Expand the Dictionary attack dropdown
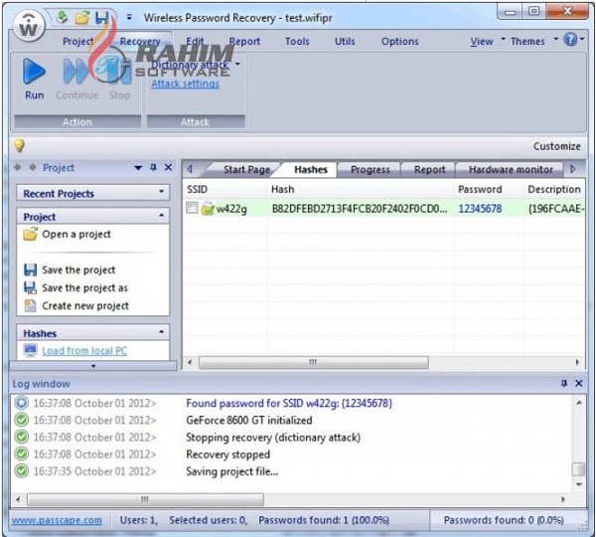Screen dimensions: 596x537 click(x=238, y=64)
